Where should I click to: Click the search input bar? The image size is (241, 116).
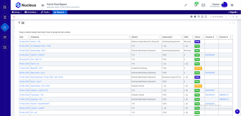click(x=102, y=17)
